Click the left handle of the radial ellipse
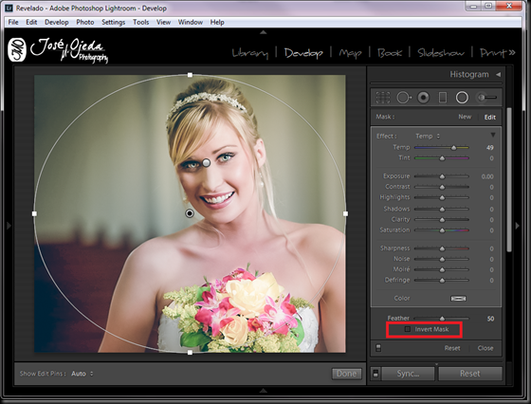Screen dimensions: 531x404 34,213
